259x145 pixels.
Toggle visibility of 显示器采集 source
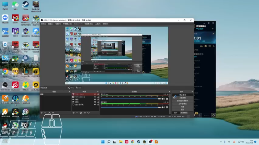click(95, 104)
